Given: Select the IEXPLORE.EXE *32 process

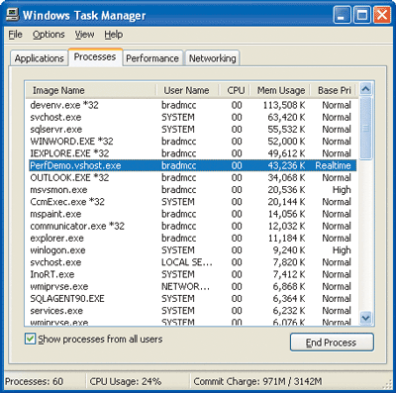Looking at the screenshot, I should click(192, 153).
